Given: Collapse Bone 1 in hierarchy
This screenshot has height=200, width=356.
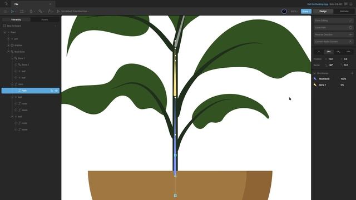Looking at the screenshot, I should tap(12, 58).
